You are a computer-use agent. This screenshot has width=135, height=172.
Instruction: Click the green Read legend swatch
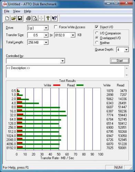click(x=80, y=85)
